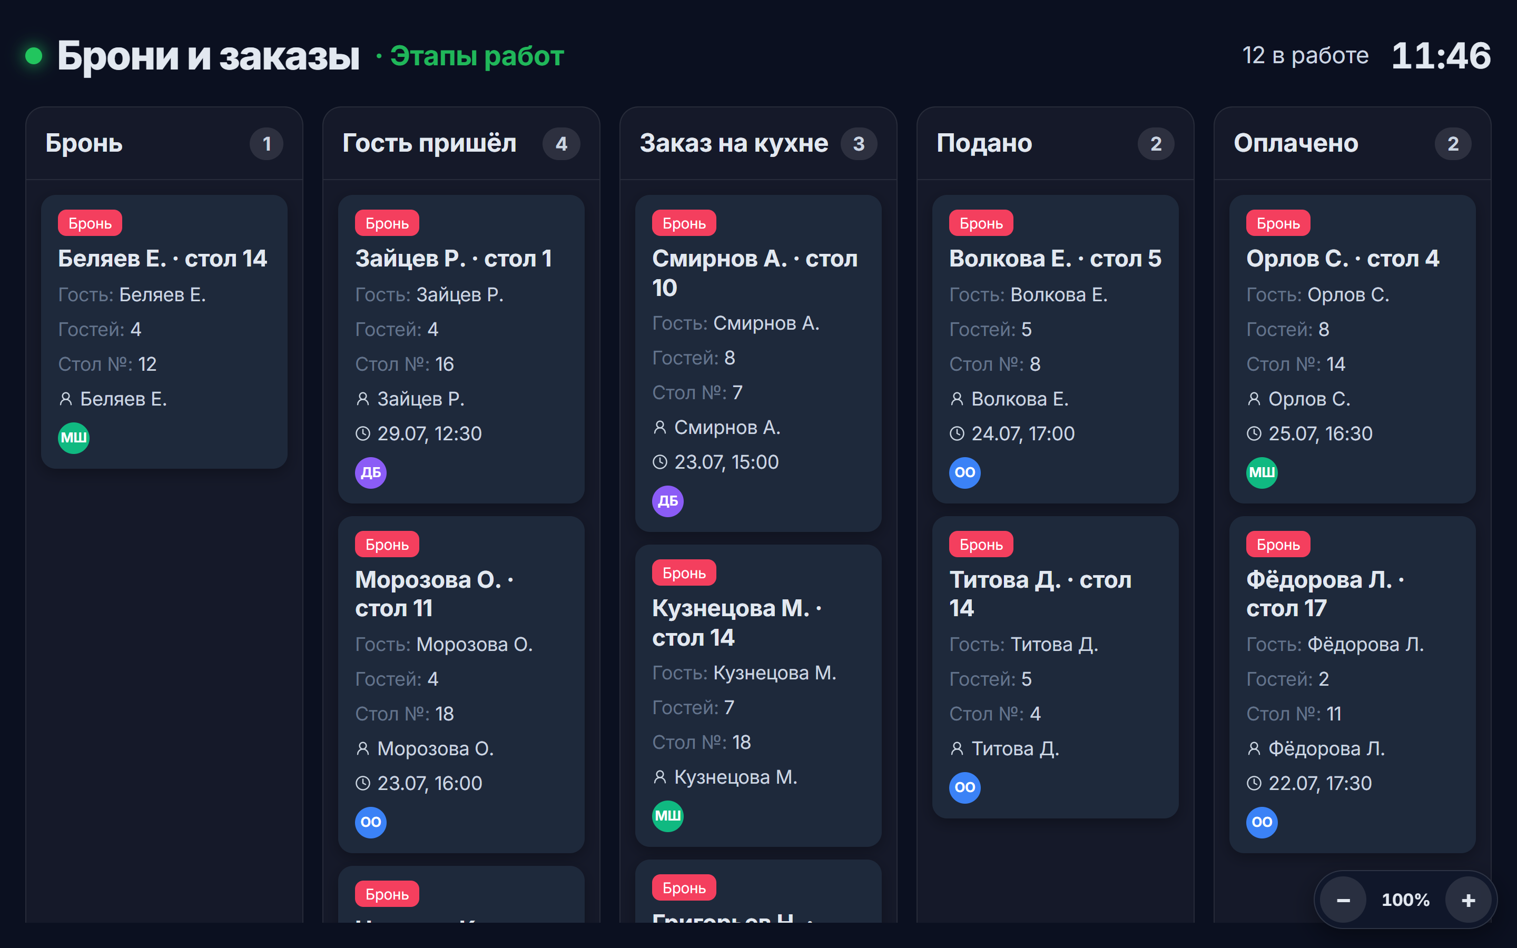Click the ОО avatar on Фёдорова Л. card
Image resolution: width=1517 pixels, height=948 pixels.
[1262, 822]
